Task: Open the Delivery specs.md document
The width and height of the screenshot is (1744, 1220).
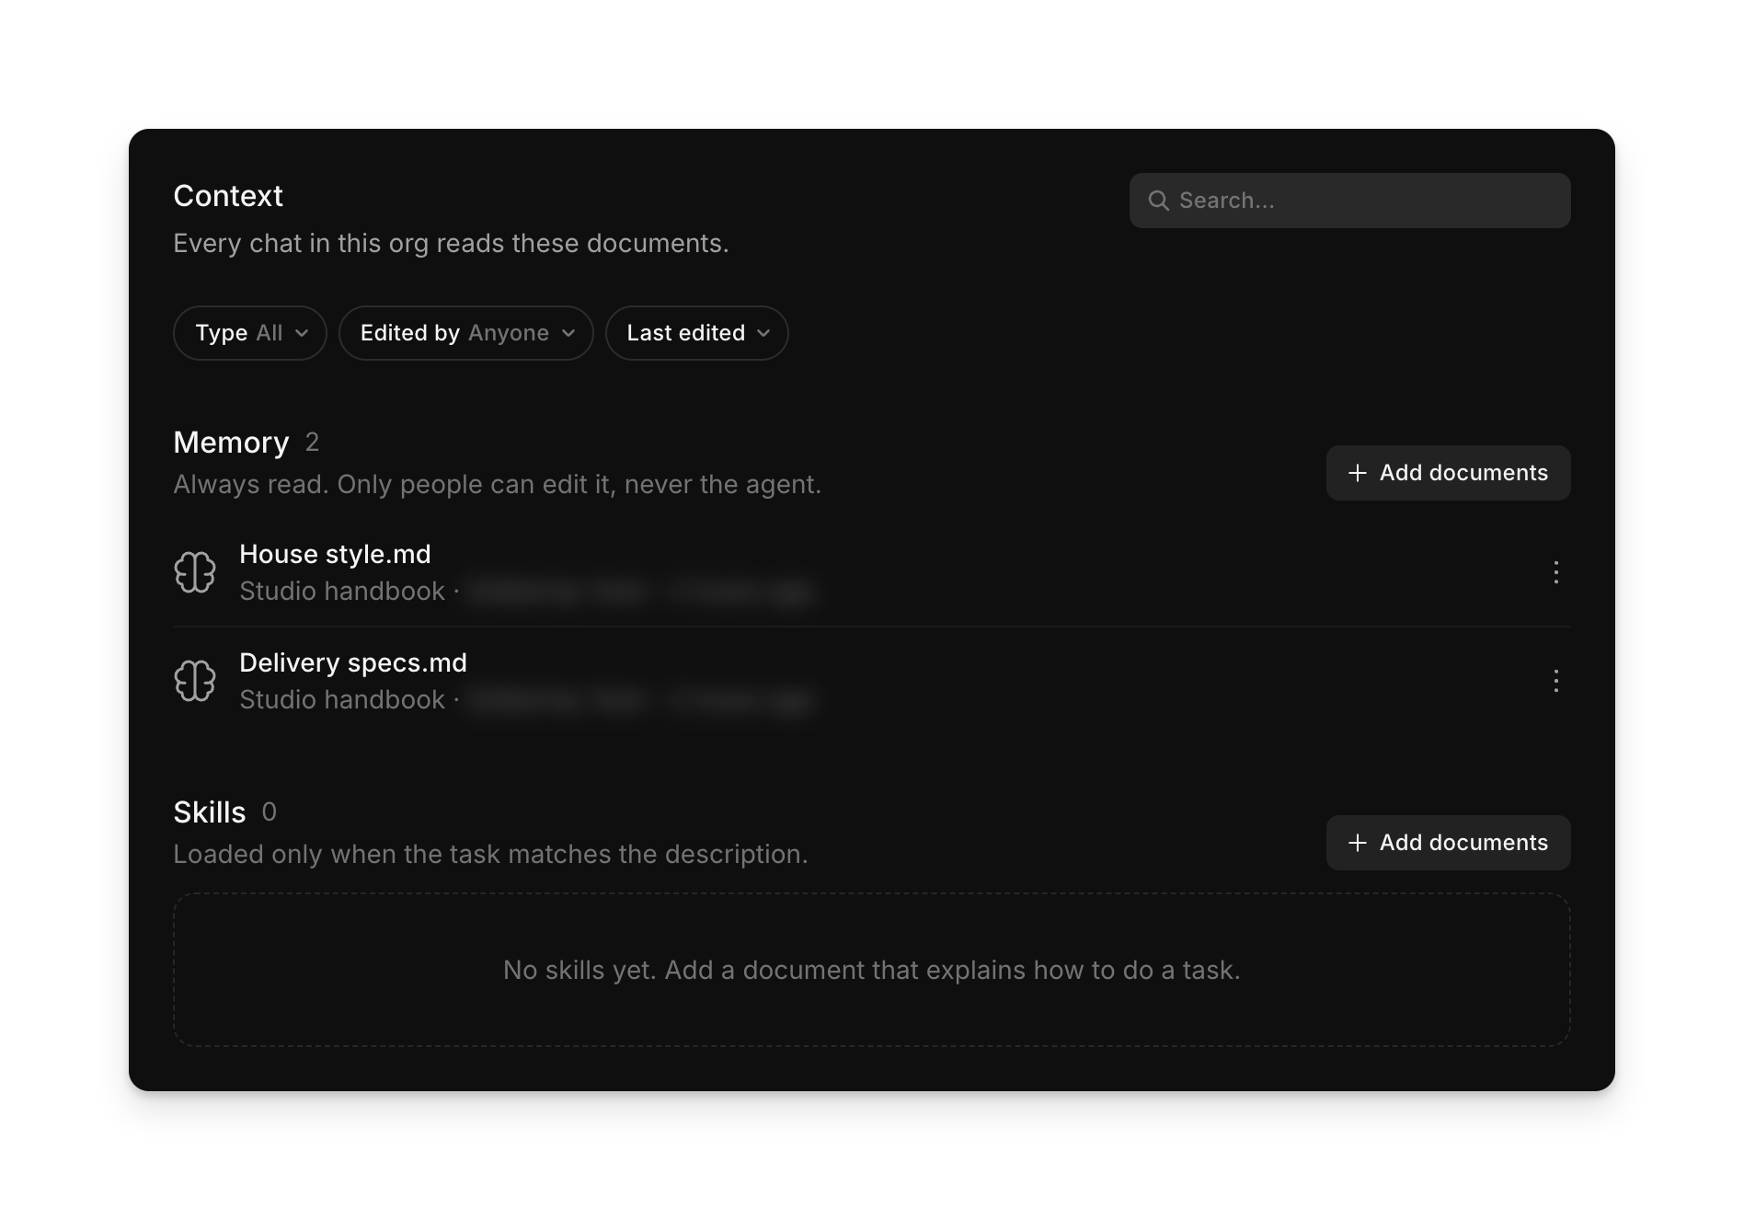Action: click(353, 662)
